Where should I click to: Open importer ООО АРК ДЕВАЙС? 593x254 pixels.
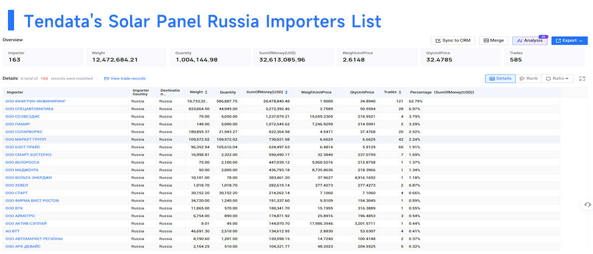tap(23, 247)
